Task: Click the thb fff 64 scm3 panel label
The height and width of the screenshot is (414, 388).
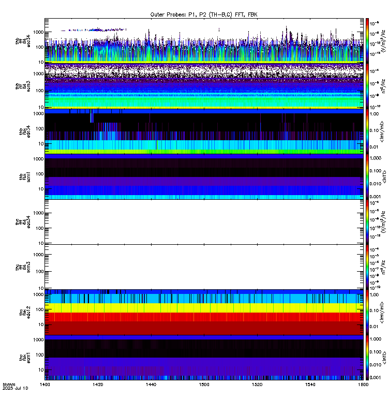Action: (x=23, y=86)
